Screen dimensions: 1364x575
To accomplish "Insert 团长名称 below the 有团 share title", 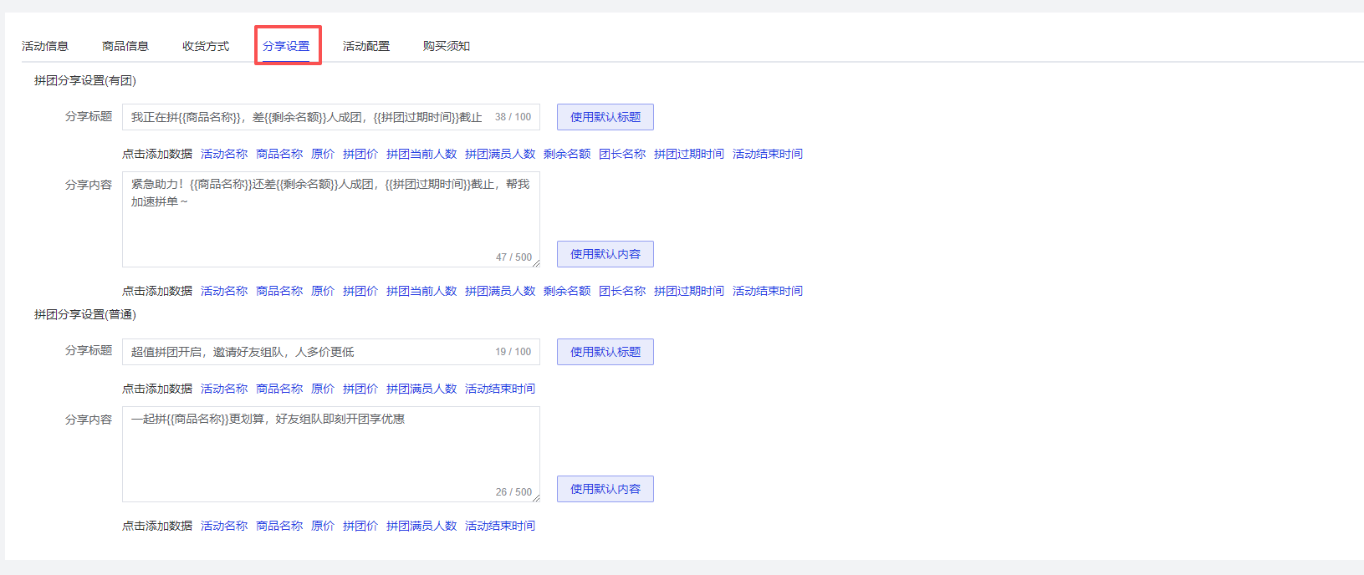I will pos(622,154).
